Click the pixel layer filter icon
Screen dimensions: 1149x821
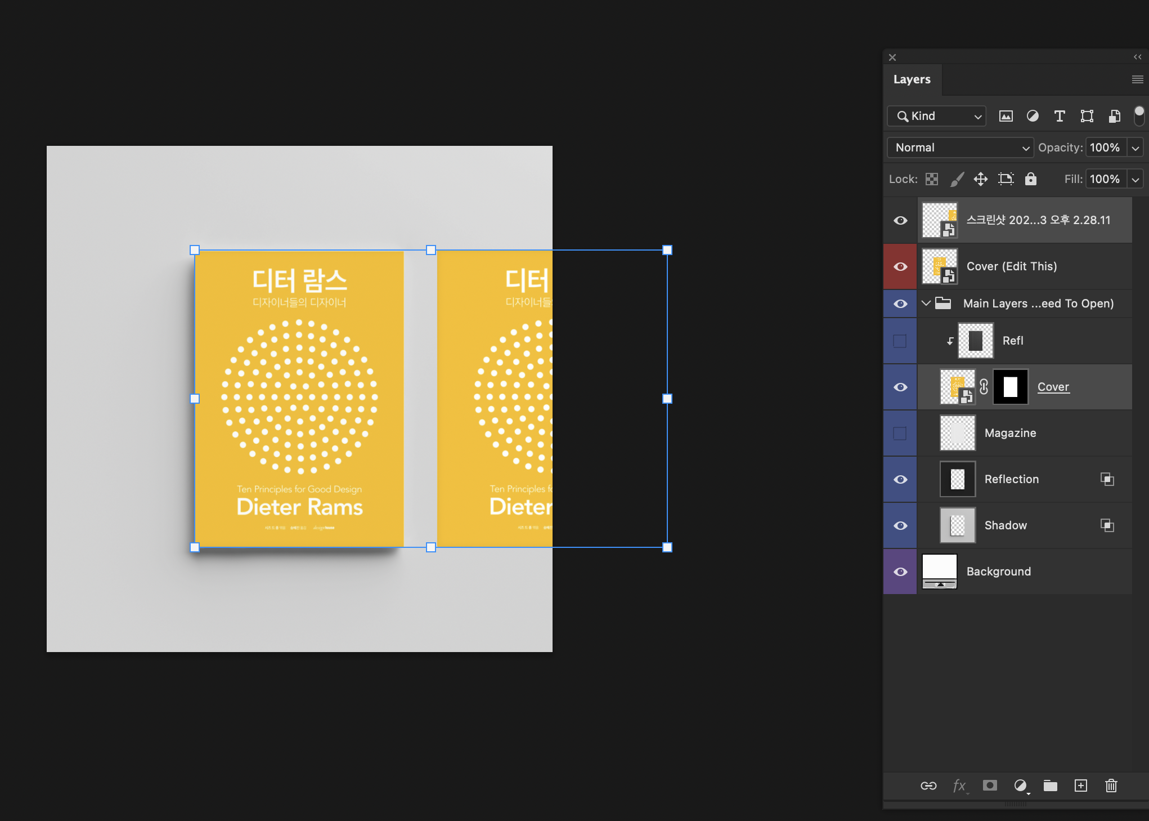pos(1006,116)
